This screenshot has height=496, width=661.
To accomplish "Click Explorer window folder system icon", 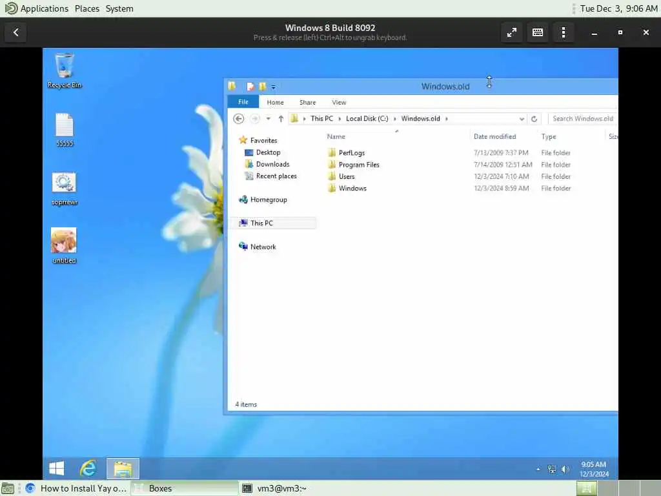I will pyautogui.click(x=232, y=86).
